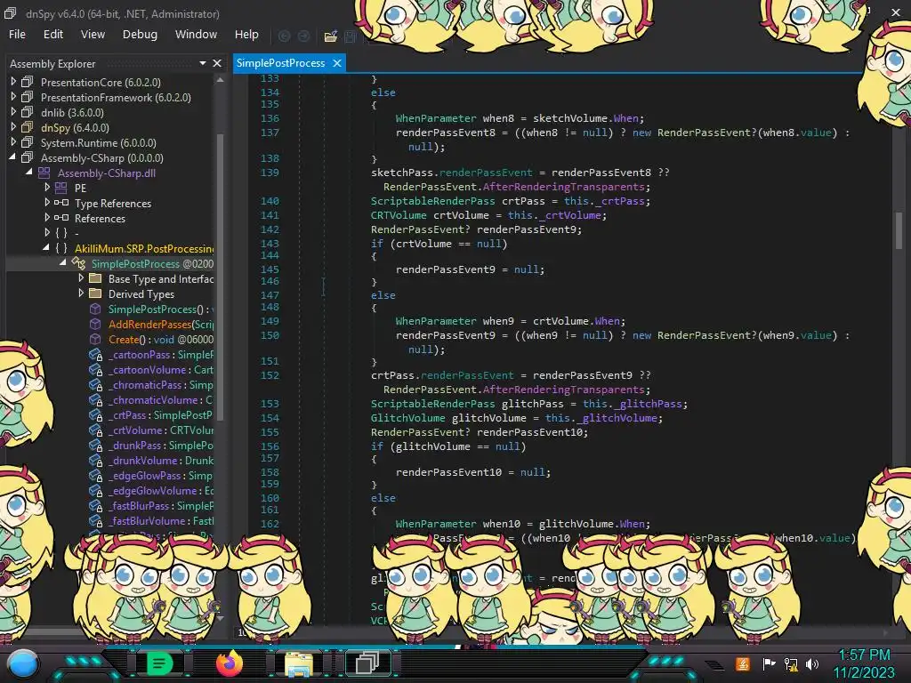This screenshot has width=911, height=683.
Task: Expand the Type References node
Action: (x=47, y=203)
